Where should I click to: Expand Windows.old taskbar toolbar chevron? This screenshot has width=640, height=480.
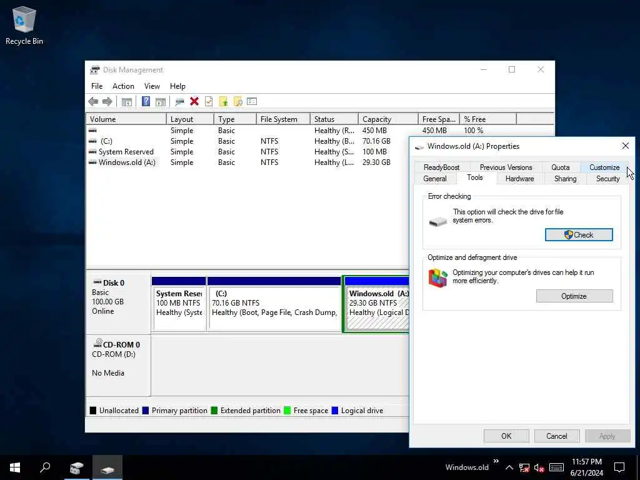(x=496, y=461)
